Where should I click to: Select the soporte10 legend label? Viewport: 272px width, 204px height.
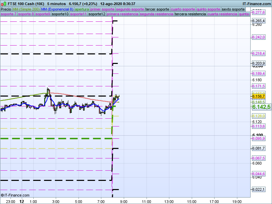coord(60,14)
